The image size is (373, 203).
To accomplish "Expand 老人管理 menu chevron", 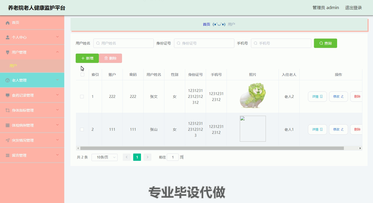I will point(57,80).
